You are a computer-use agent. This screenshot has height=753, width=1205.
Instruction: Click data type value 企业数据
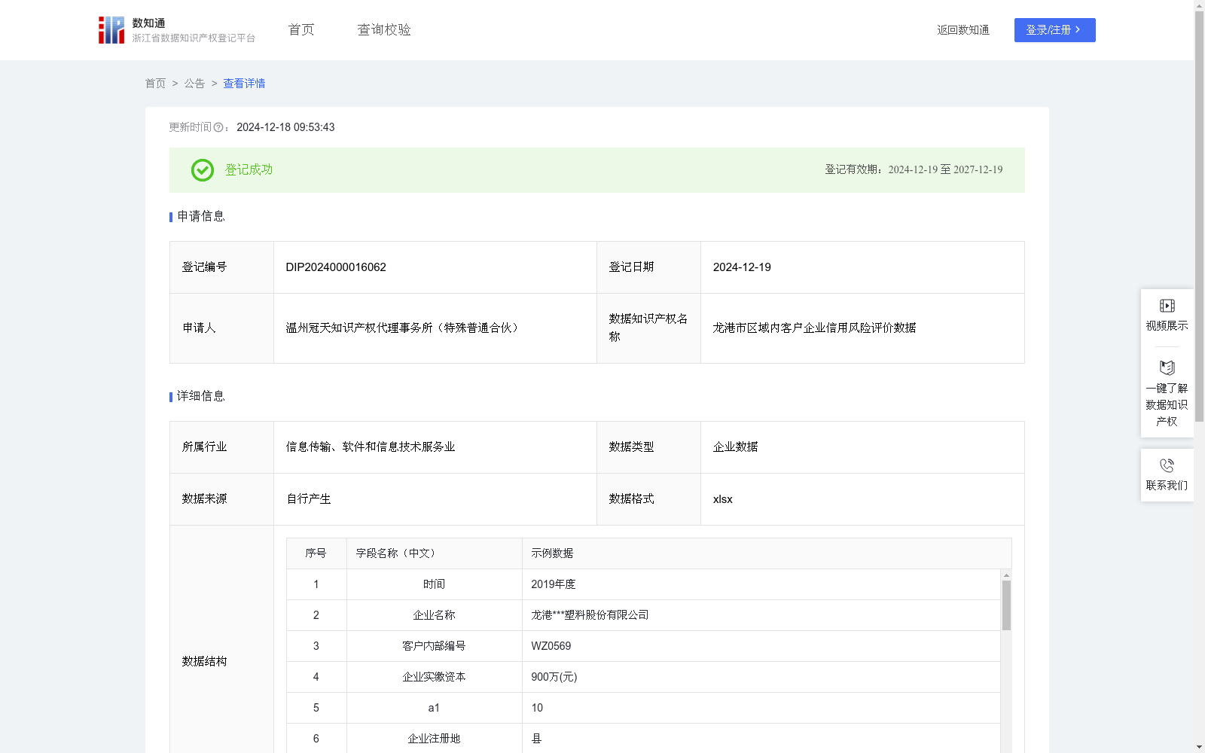click(x=735, y=447)
